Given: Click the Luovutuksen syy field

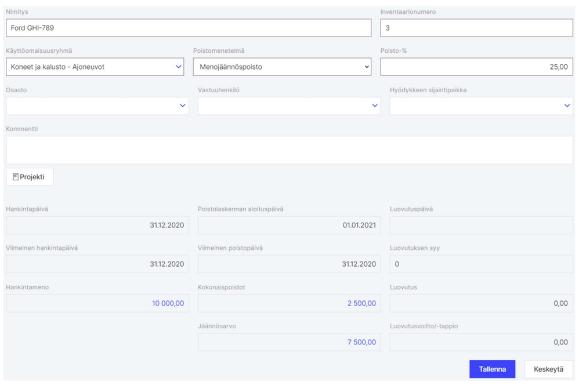Looking at the screenshot, I should (x=481, y=264).
